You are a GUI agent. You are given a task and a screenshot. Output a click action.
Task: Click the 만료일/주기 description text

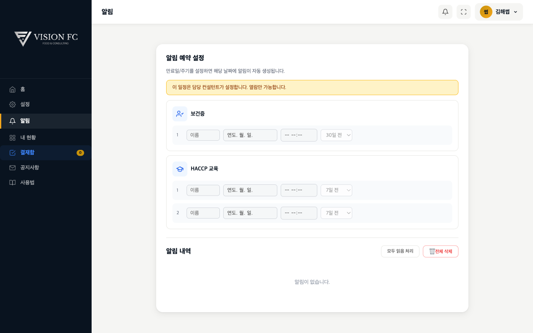click(225, 71)
